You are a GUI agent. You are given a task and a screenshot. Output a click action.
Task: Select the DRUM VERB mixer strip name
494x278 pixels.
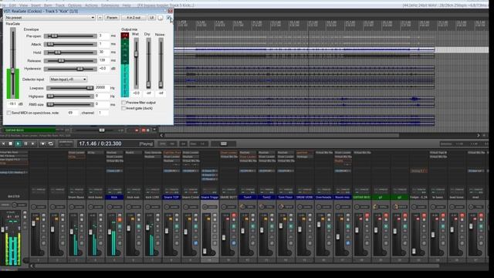tap(304, 198)
